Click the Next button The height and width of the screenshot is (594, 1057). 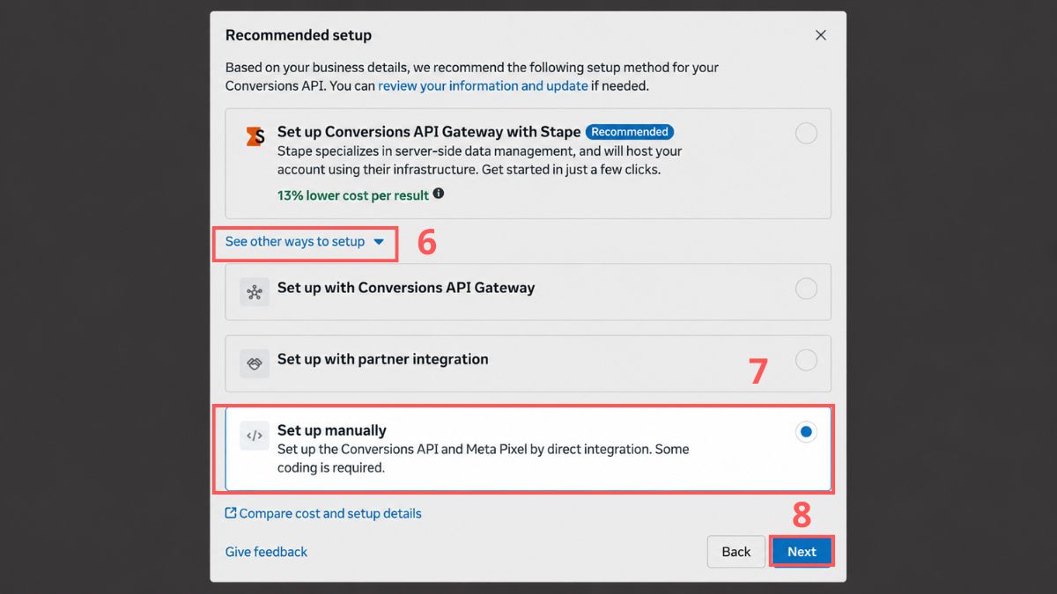(802, 552)
